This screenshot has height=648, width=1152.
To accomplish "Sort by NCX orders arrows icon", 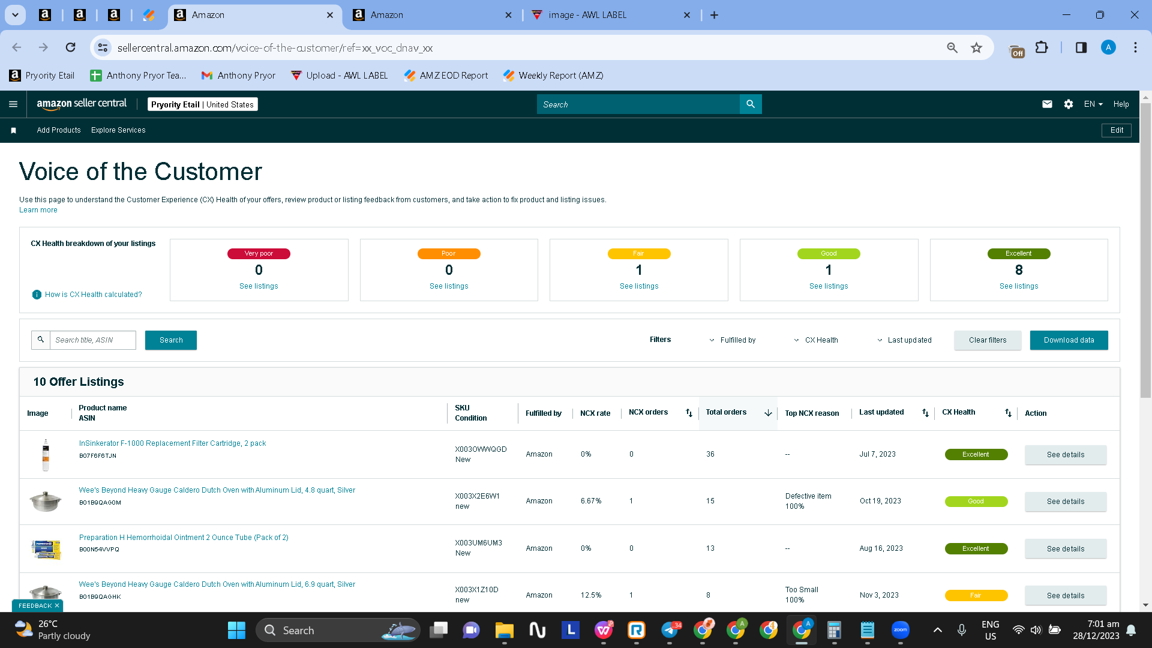I will click(689, 413).
